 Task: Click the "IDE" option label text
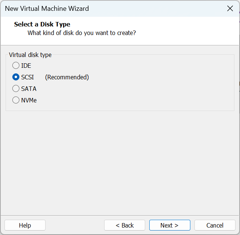[x=26, y=66]
